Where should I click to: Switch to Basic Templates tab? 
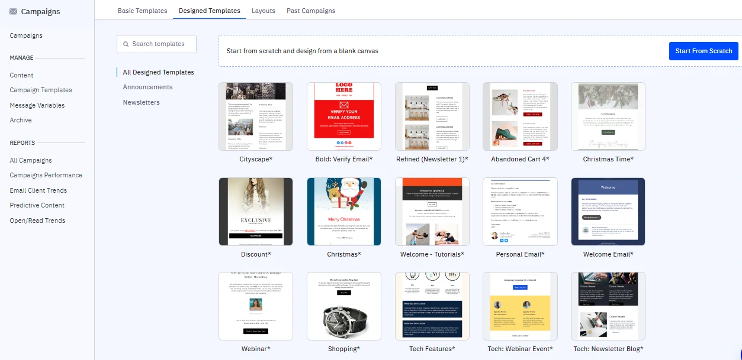(142, 11)
